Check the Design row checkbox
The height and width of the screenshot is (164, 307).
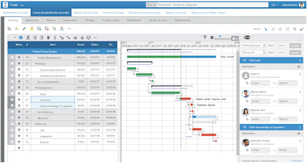click(12, 64)
